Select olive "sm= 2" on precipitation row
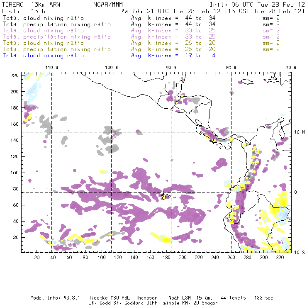The width and height of the screenshot is (307, 307). [271, 49]
